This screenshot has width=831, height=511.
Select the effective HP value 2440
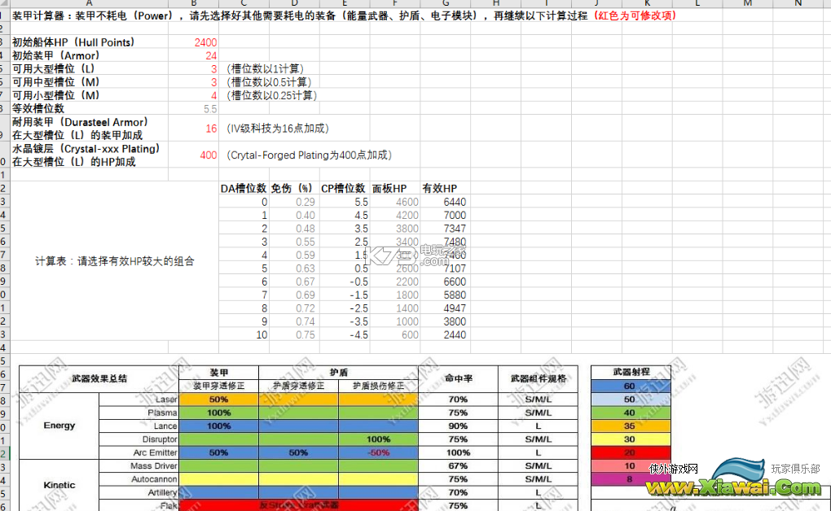(x=455, y=334)
